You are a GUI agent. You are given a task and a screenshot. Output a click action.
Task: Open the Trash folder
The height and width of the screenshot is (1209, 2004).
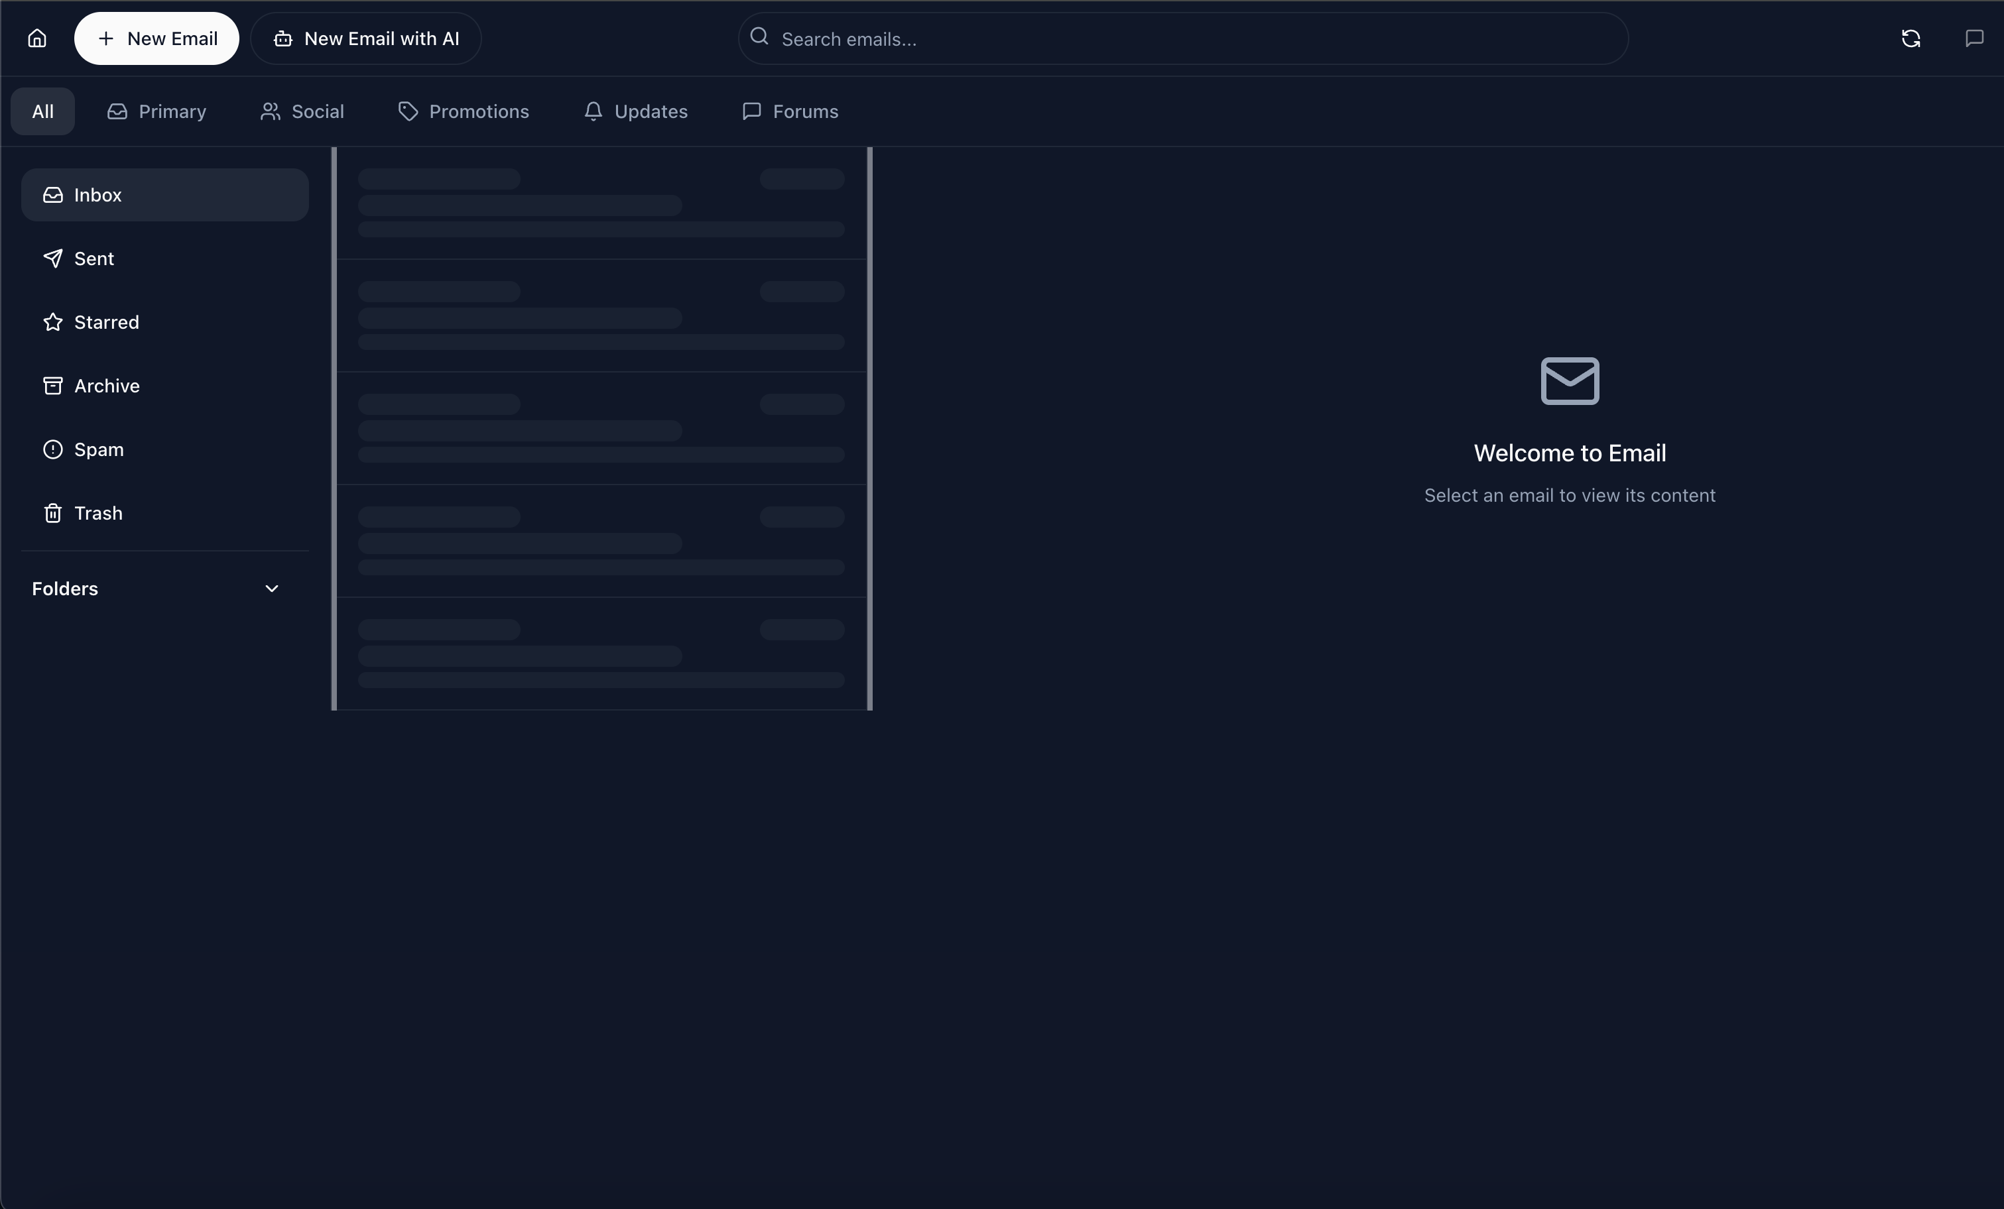[97, 513]
